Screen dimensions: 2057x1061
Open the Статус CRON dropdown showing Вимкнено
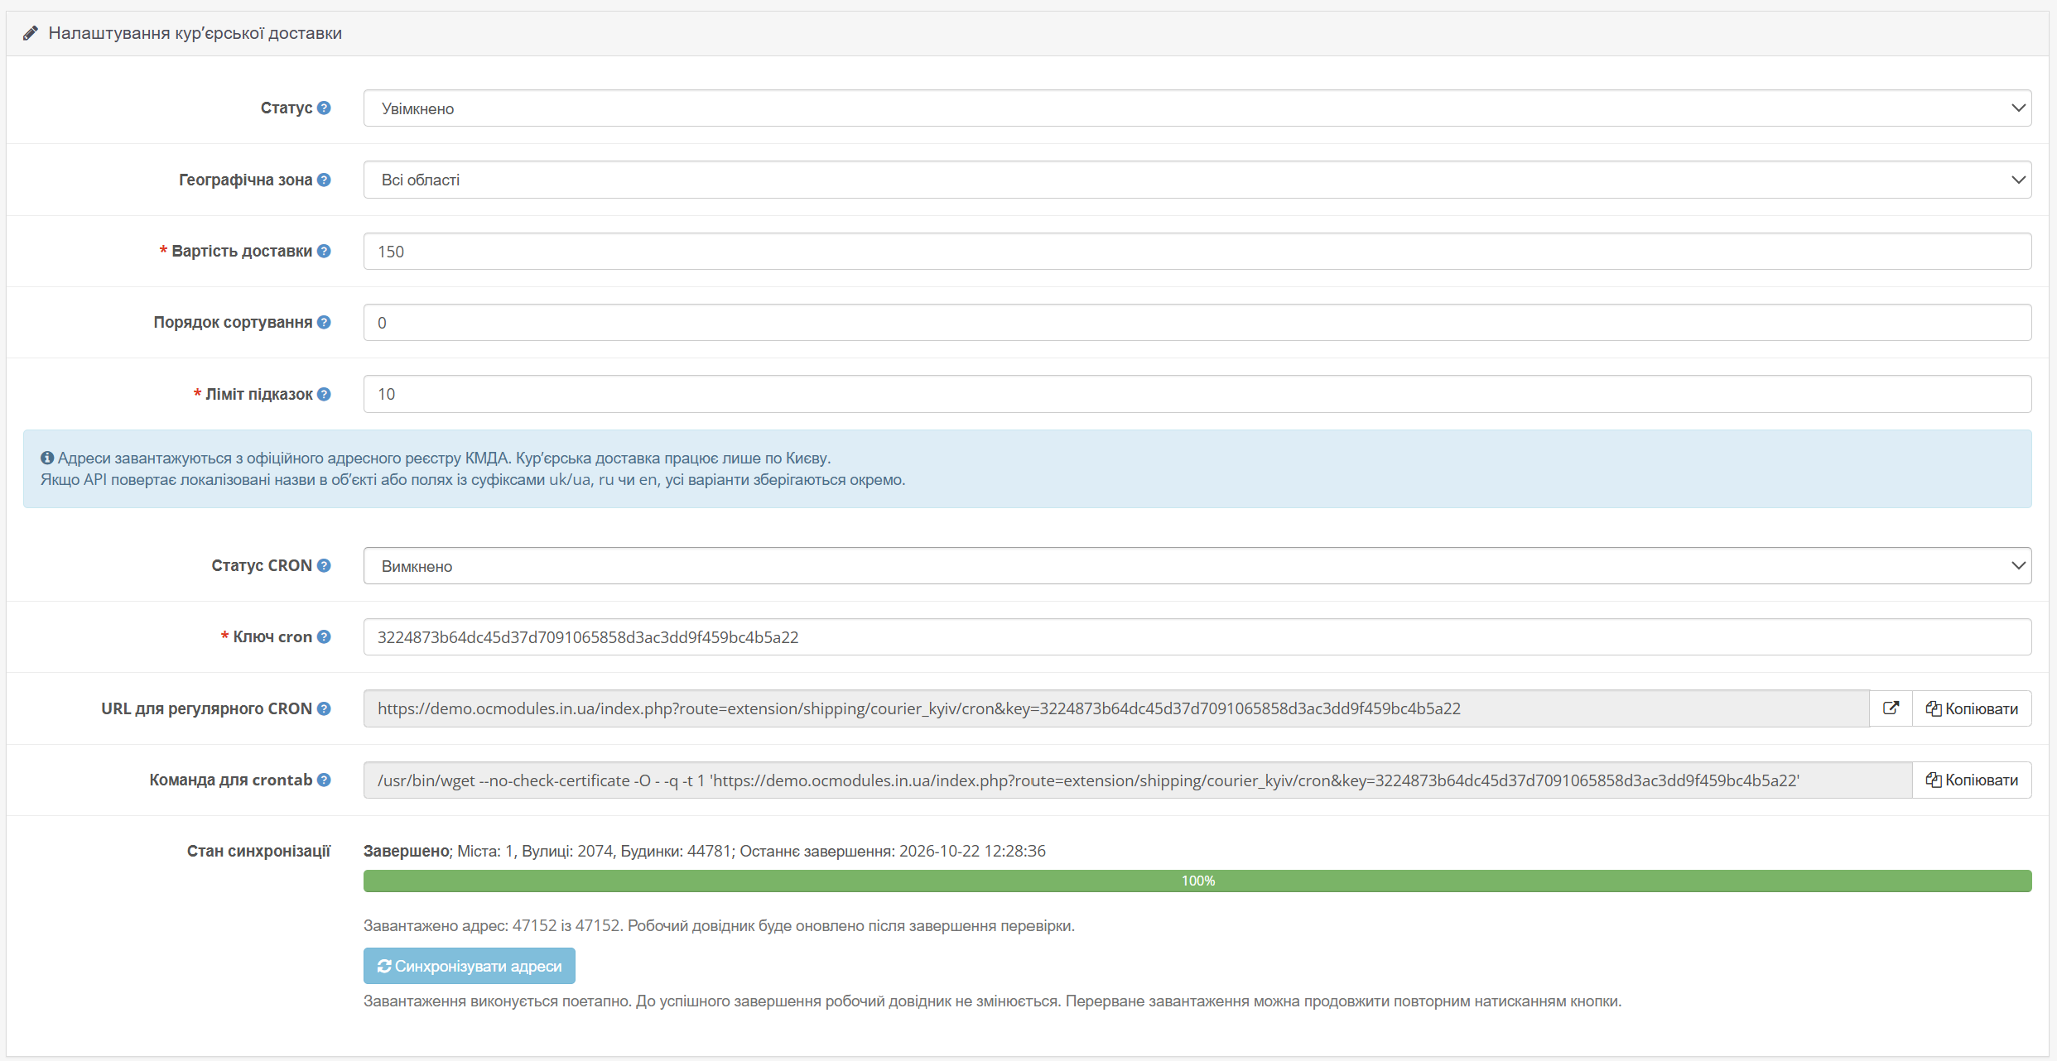pos(1197,566)
